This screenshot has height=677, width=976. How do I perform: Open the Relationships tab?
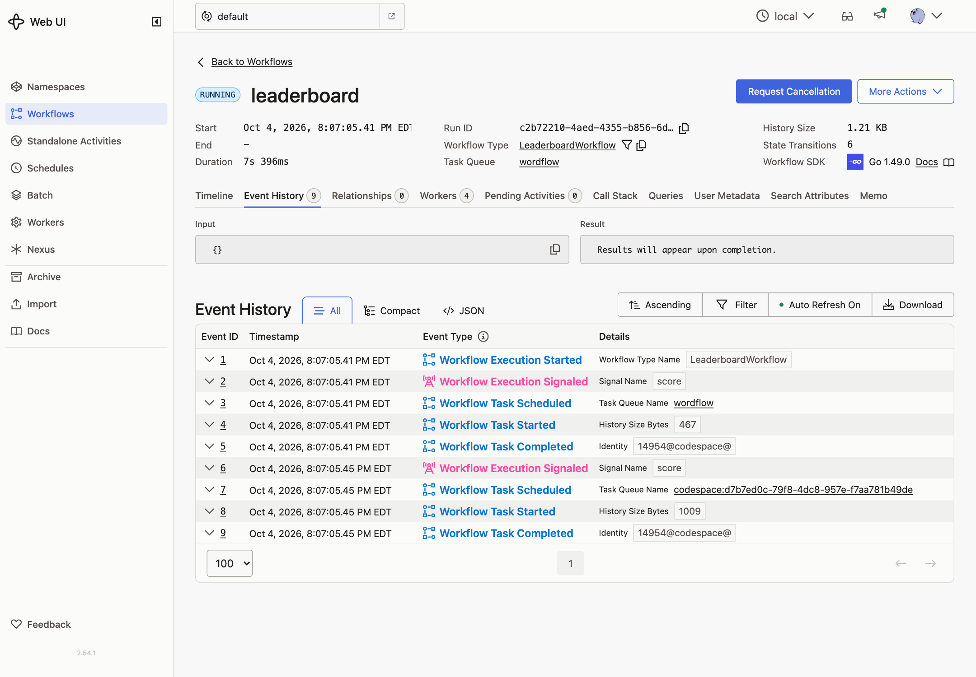pyautogui.click(x=370, y=195)
